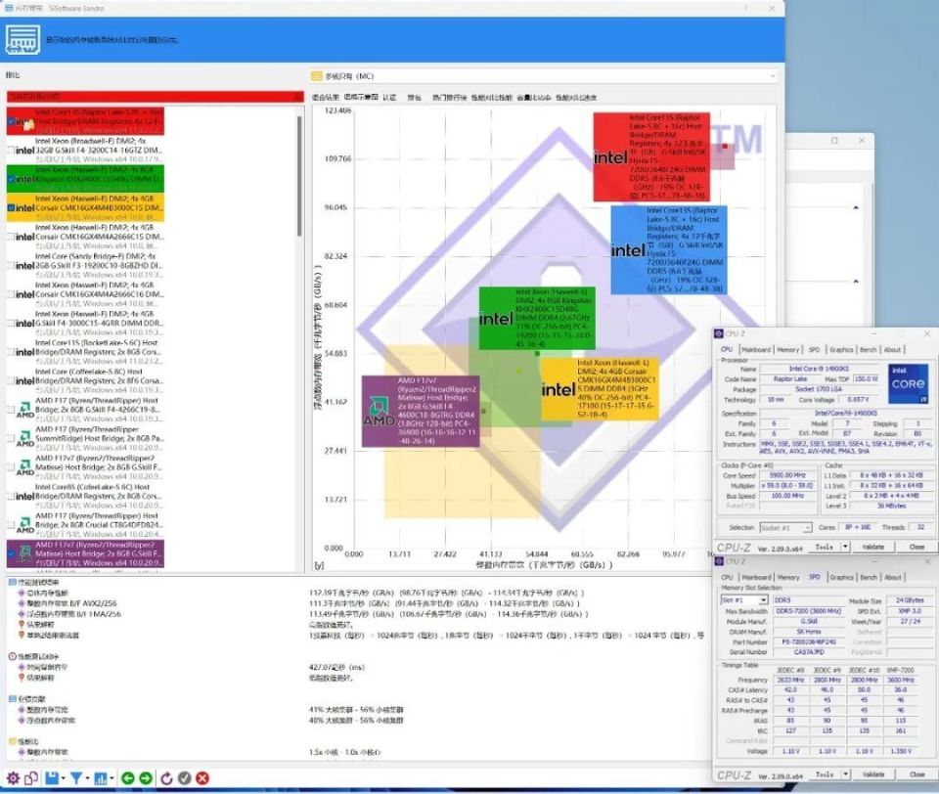Image resolution: width=939 pixels, height=794 pixels.
Task: Check the Corsair CMK16GX4M4A2666C15 row
Action: pos(11,237)
